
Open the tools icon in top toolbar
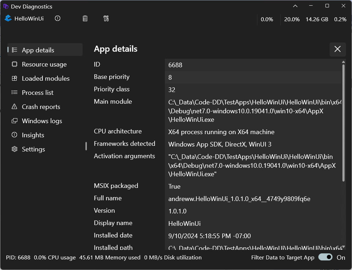click(106, 18)
